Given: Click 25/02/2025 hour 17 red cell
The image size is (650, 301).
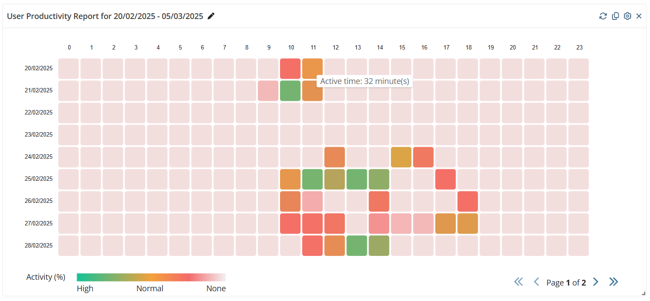Looking at the screenshot, I should (445, 179).
